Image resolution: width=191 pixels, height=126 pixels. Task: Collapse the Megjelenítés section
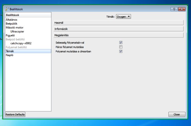click(118, 35)
